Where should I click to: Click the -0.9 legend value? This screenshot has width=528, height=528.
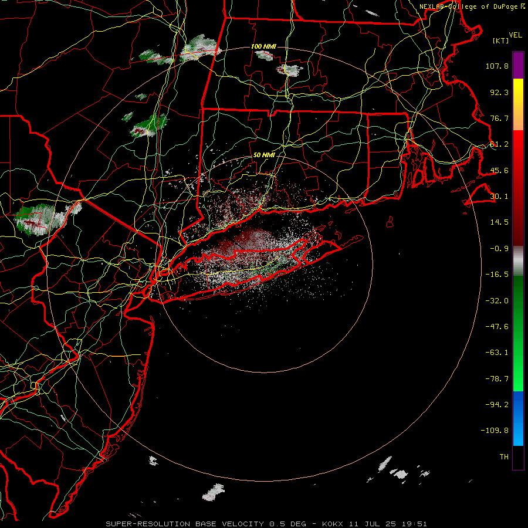(x=499, y=249)
